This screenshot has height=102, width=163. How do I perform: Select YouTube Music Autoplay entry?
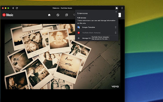coord(92,33)
